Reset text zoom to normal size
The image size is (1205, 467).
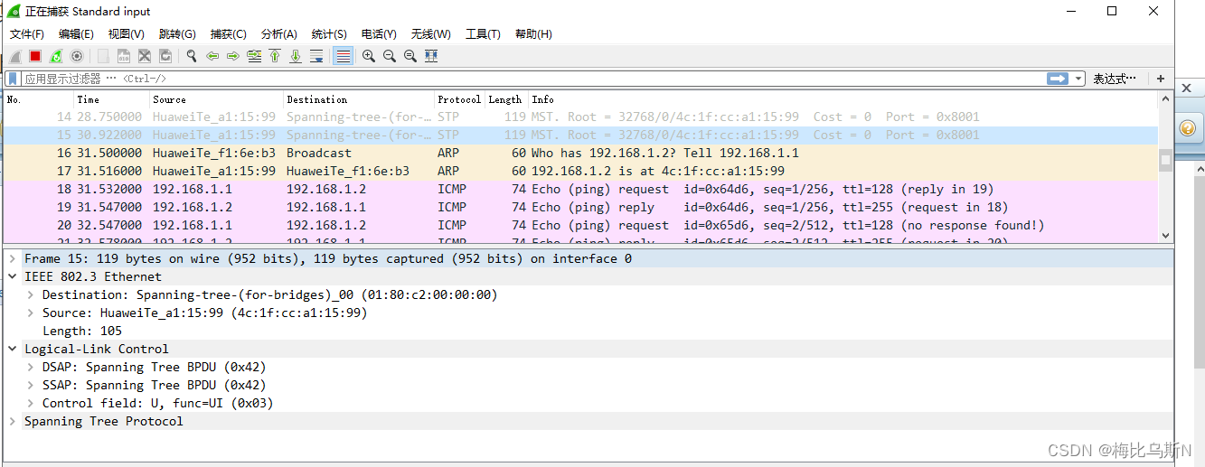410,56
